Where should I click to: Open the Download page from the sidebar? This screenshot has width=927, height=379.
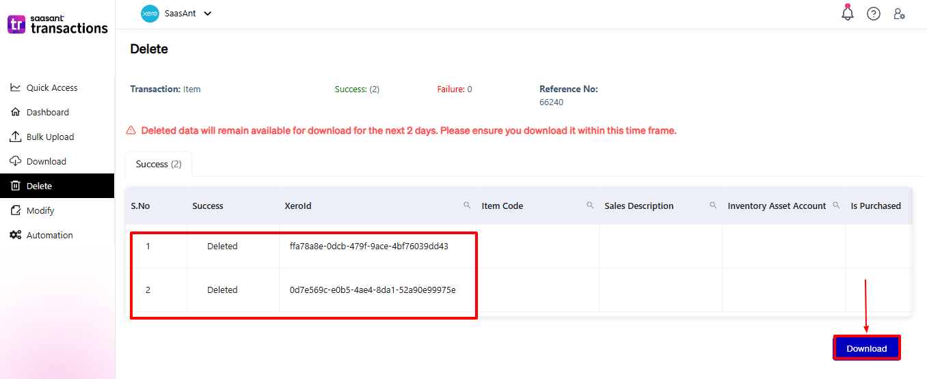click(x=46, y=161)
